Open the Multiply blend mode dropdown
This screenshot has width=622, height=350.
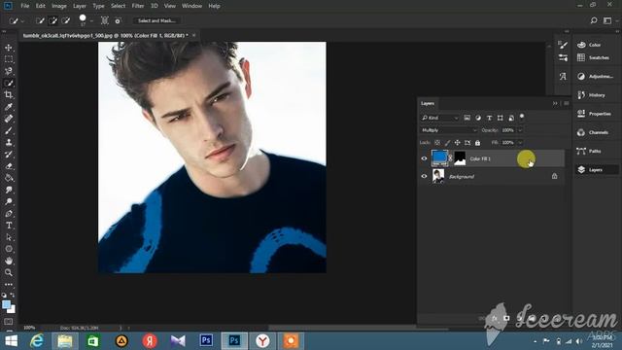click(x=449, y=130)
